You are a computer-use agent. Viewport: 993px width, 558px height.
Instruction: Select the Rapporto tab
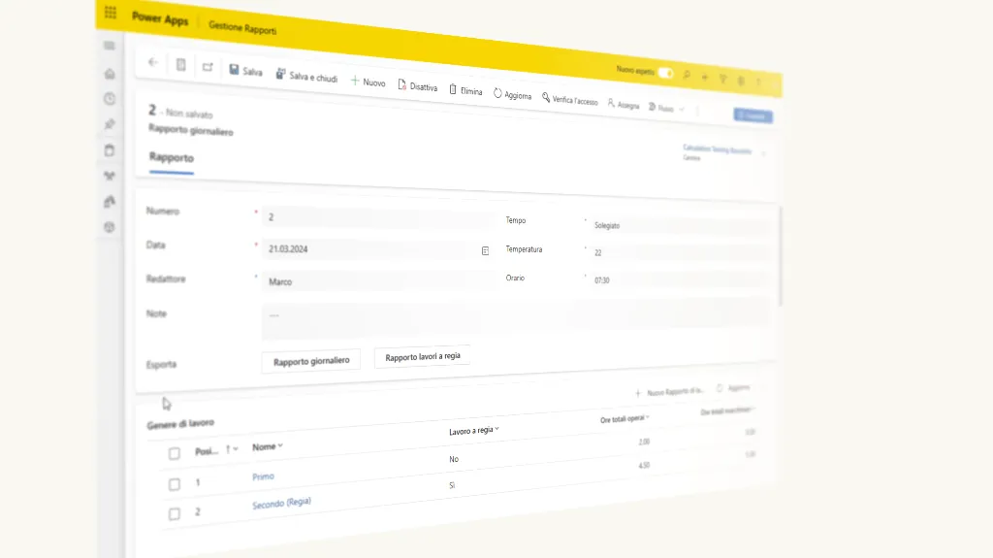pyautogui.click(x=172, y=158)
